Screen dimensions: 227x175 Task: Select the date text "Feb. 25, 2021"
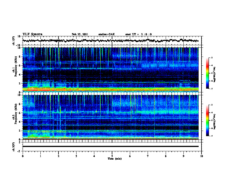pyautogui.click(x=80, y=34)
